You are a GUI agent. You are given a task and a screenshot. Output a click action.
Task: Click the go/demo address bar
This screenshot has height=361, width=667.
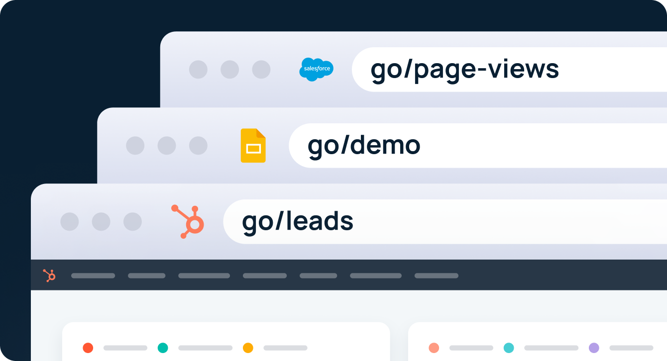(x=478, y=146)
